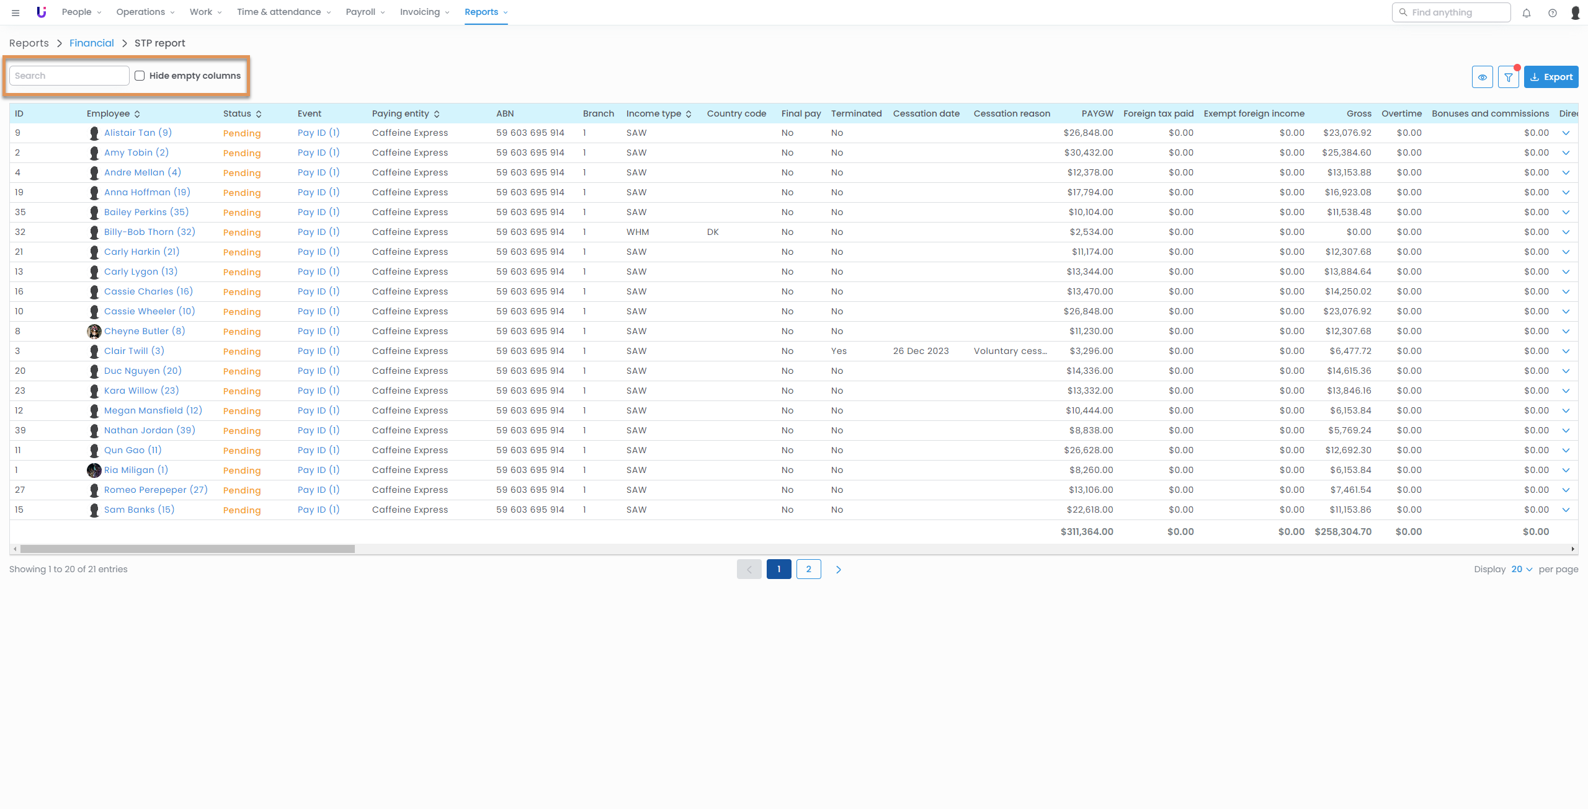Image resolution: width=1588 pixels, height=809 pixels.
Task: Open the hamburger menu icon
Action: [x=16, y=12]
